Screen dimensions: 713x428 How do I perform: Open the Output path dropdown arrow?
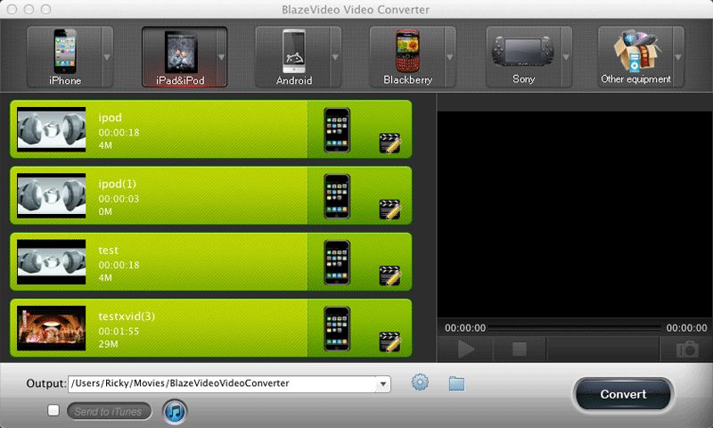click(383, 384)
